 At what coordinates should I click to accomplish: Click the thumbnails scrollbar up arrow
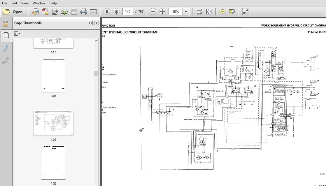96,41
